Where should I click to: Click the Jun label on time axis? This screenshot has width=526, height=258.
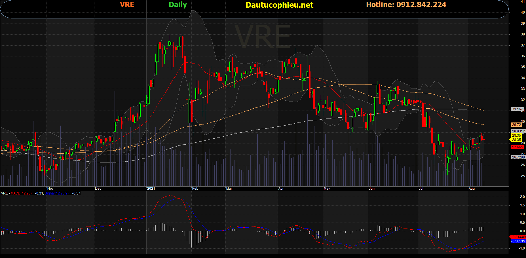click(372, 189)
